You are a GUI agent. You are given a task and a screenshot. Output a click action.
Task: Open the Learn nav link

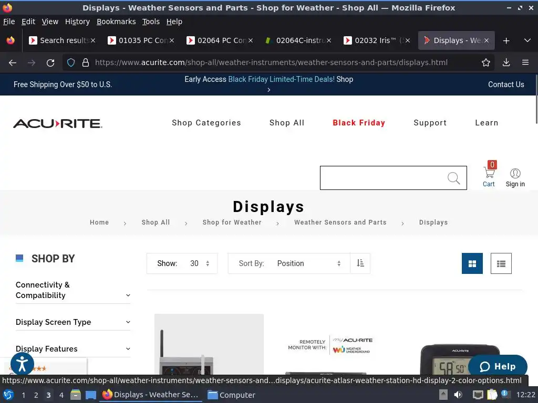coord(487,123)
